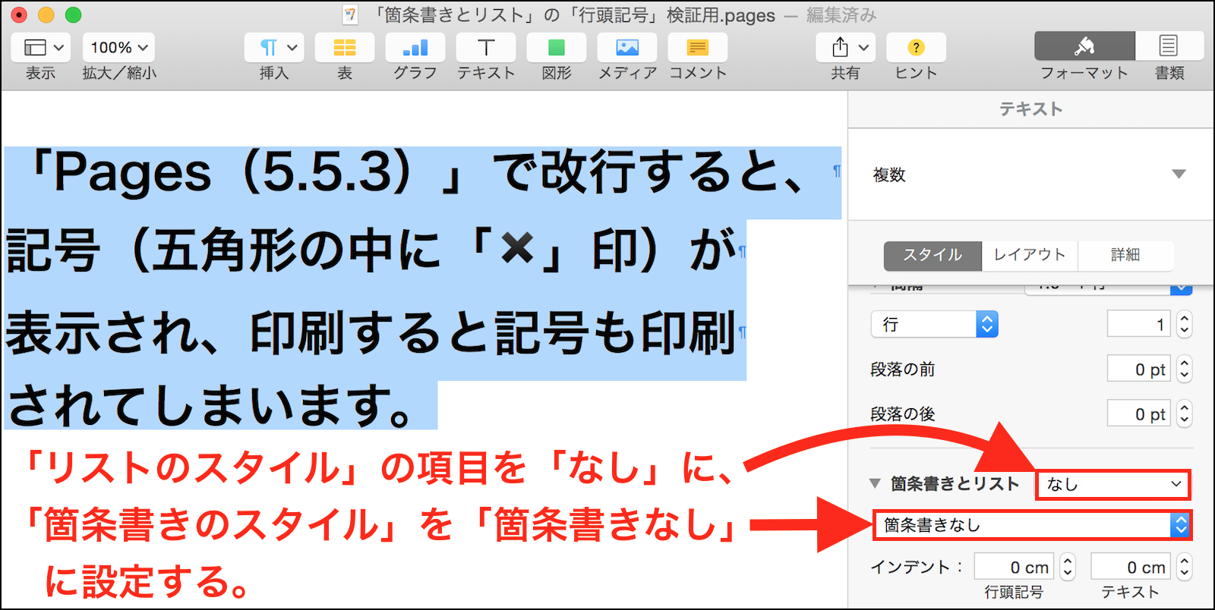Click the green fullscreen window button

(73, 14)
